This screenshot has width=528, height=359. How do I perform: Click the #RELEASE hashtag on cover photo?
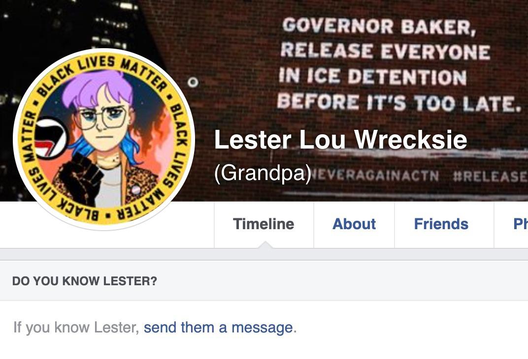pyautogui.click(x=490, y=176)
